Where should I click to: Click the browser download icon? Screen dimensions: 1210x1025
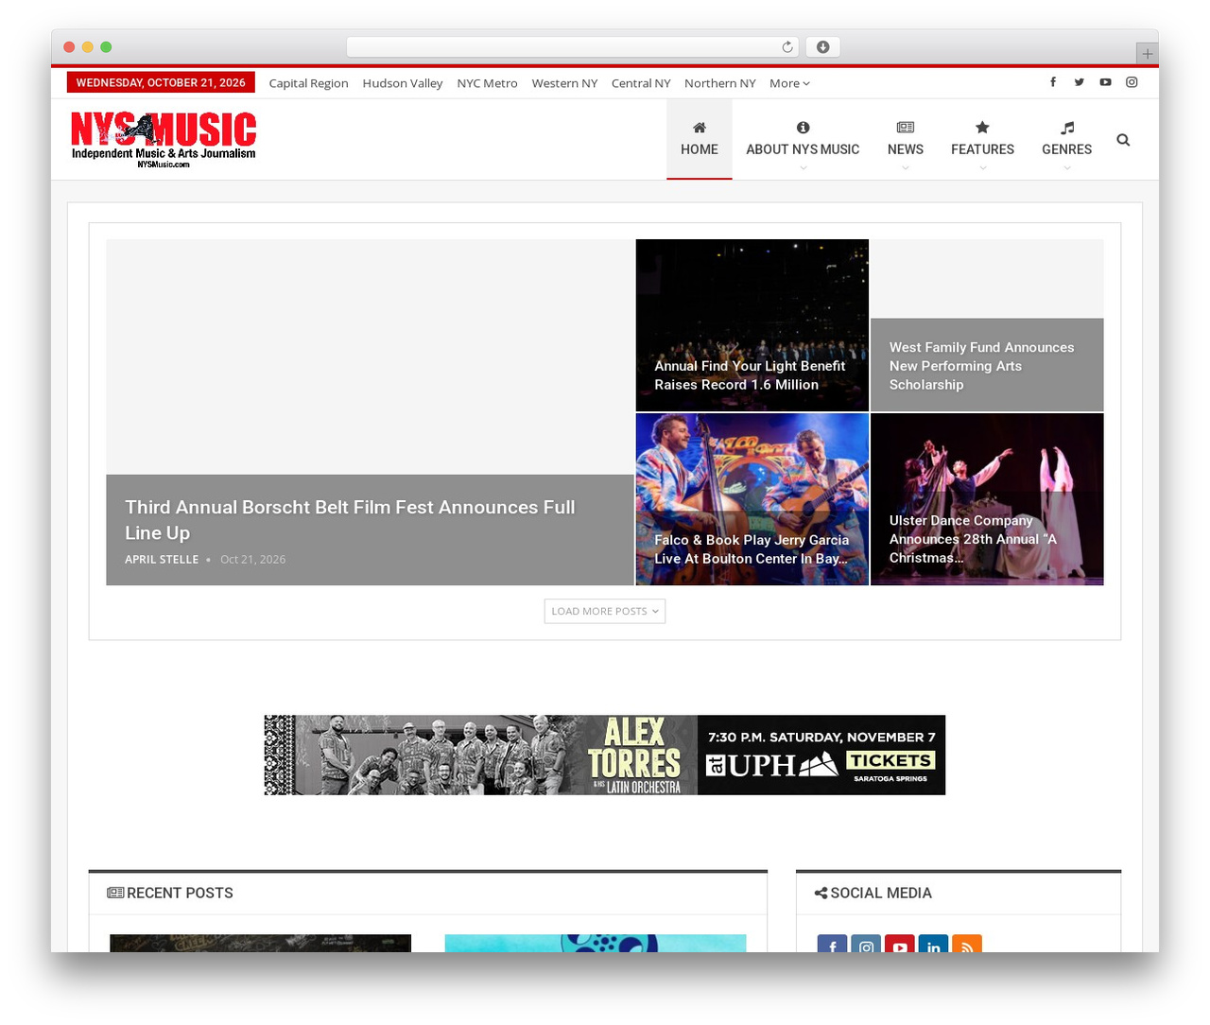tap(823, 47)
